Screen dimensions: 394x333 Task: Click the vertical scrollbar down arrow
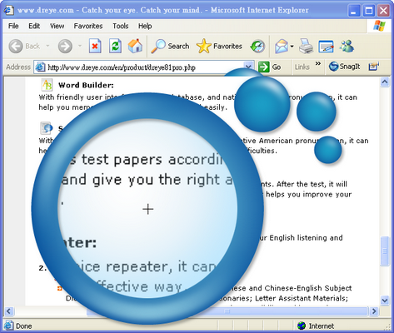385,301
